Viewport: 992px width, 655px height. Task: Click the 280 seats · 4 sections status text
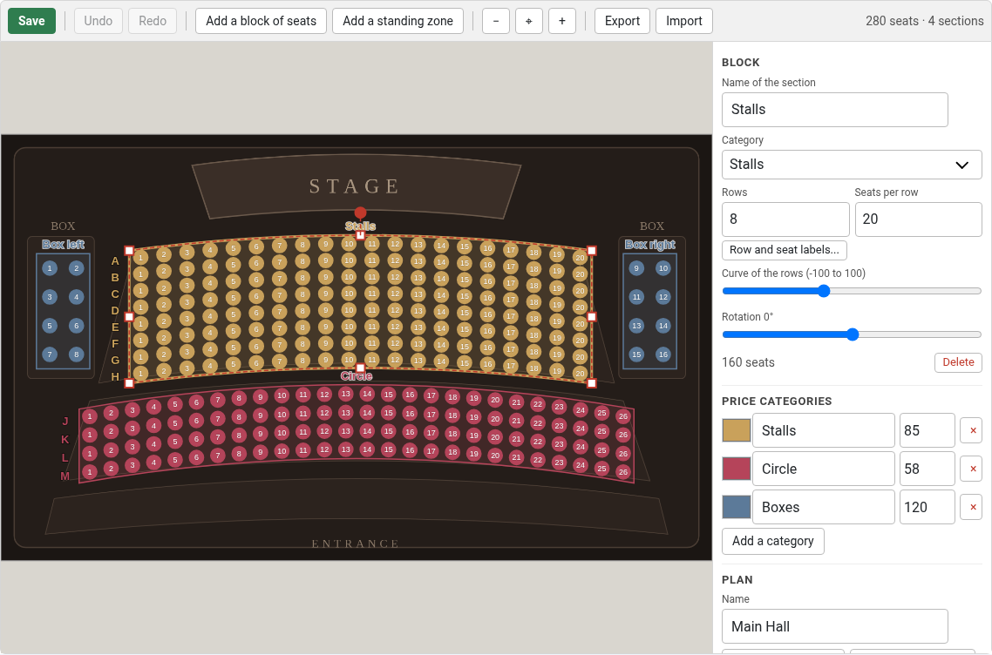[x=924, y=21]
